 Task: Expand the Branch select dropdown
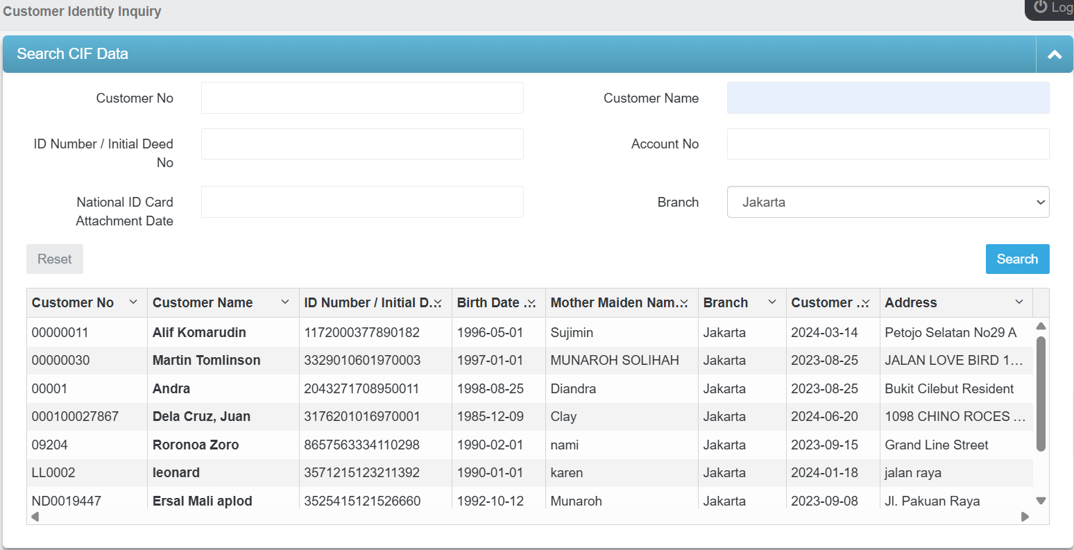887,202
